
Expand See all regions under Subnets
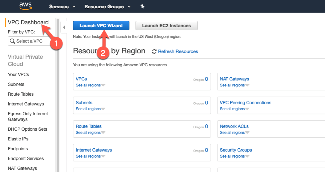coord(90,109)
